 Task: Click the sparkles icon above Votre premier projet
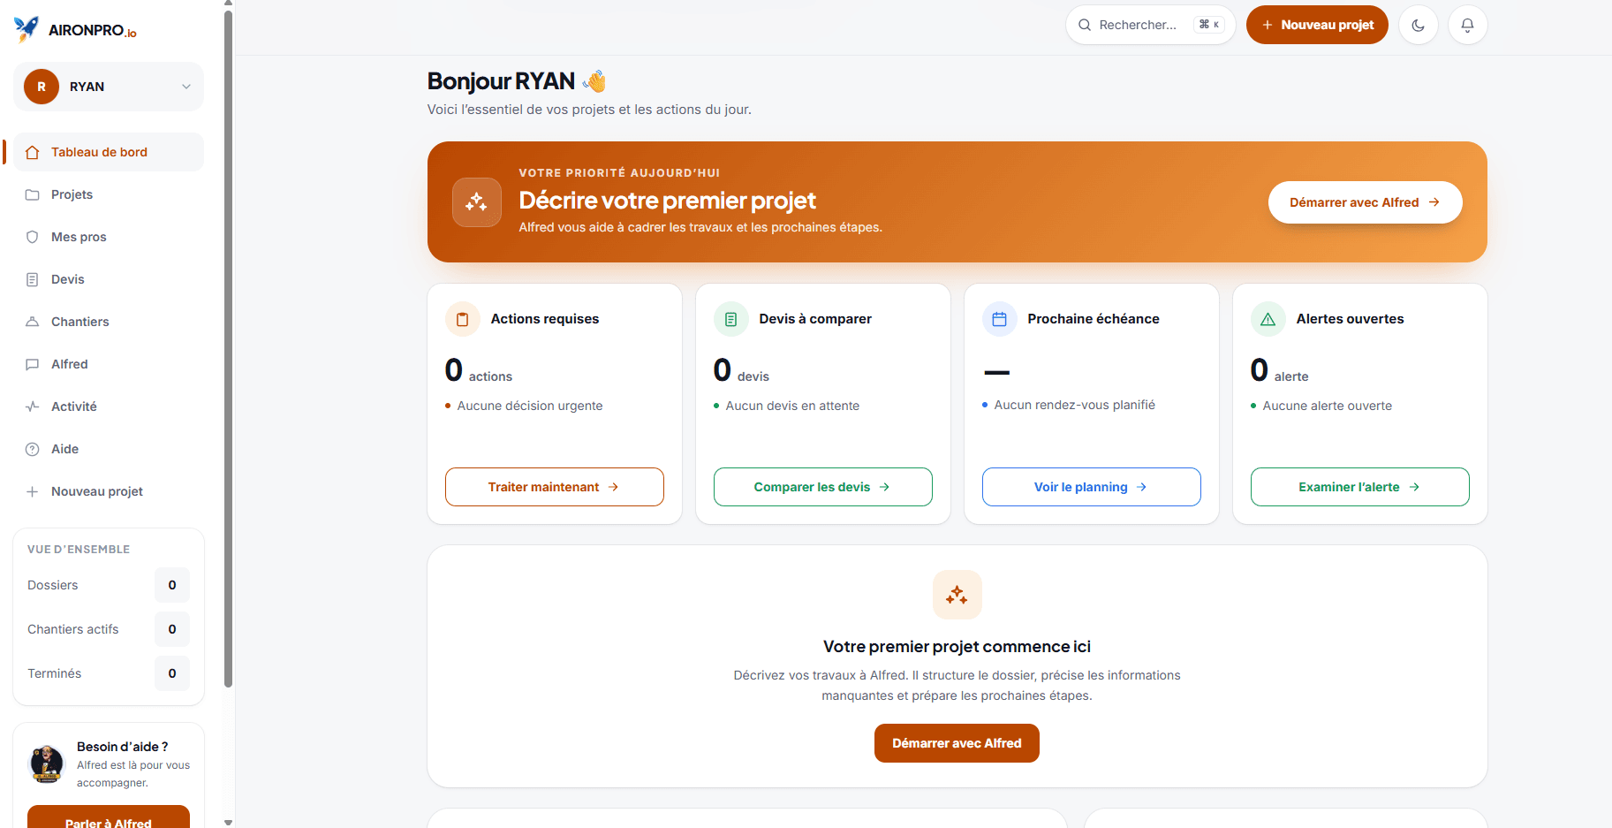click(x=957, y=595)
